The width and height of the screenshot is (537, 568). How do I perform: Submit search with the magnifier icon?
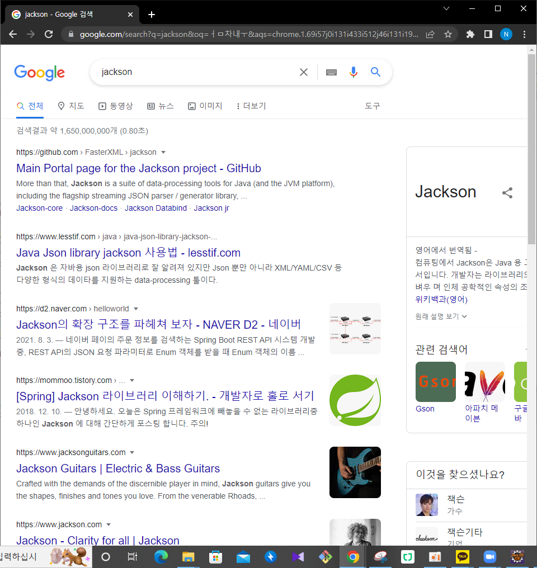click(375, 72)
